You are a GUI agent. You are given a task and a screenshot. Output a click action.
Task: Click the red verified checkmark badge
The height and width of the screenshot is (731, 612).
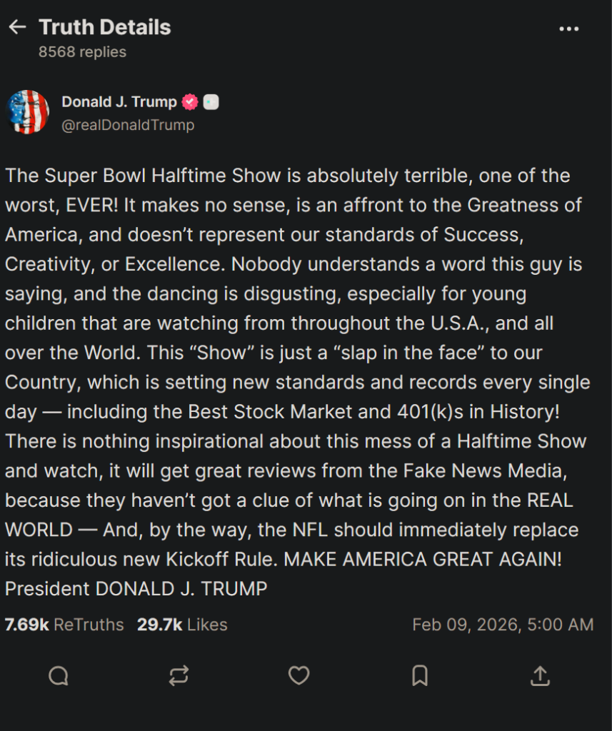[190, 102]
